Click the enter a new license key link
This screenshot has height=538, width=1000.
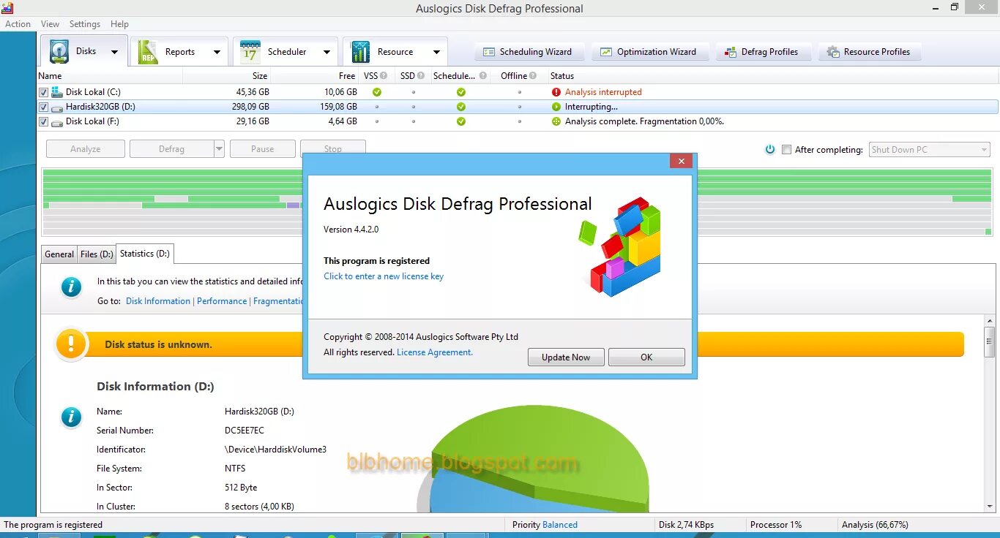pos(384,276)
